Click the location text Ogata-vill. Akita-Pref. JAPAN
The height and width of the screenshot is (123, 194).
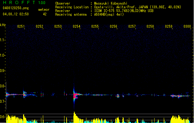click(x=121, y=7)
